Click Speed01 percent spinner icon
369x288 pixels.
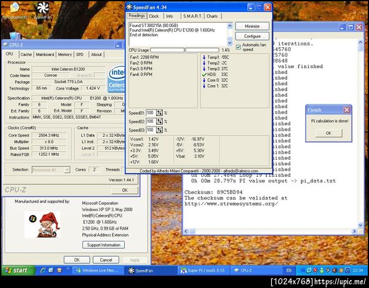(159, 113)
